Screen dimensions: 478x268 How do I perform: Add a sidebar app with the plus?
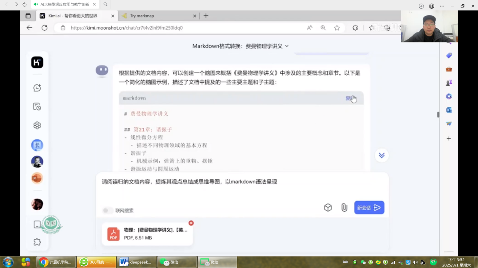[449, 139]
